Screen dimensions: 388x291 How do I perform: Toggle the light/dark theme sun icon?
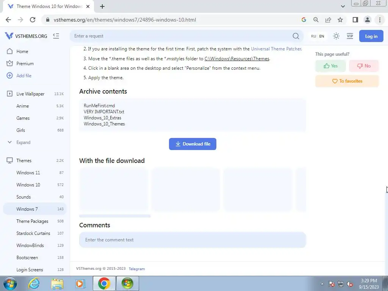(x=336, y=36)
